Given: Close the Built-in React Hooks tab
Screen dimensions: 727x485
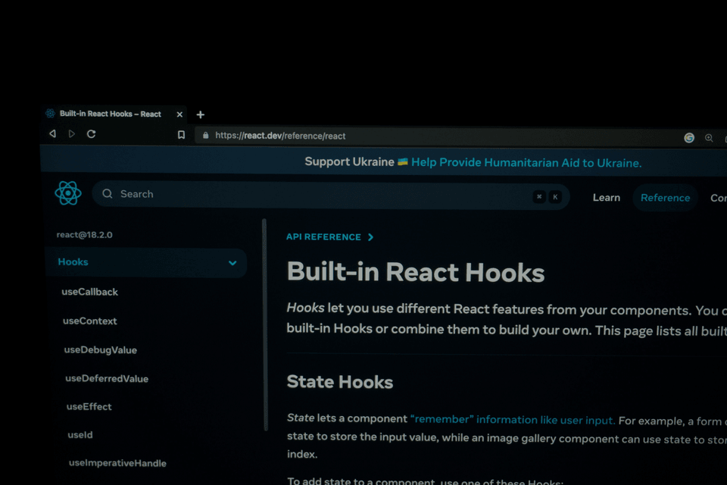Looking at the screenshot, I should coord(179,114).
